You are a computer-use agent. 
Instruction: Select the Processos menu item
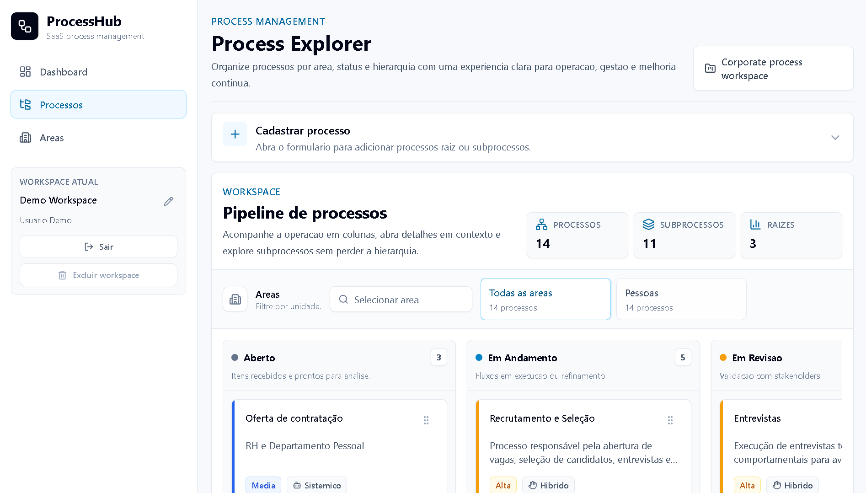click(x=98, y=105)
